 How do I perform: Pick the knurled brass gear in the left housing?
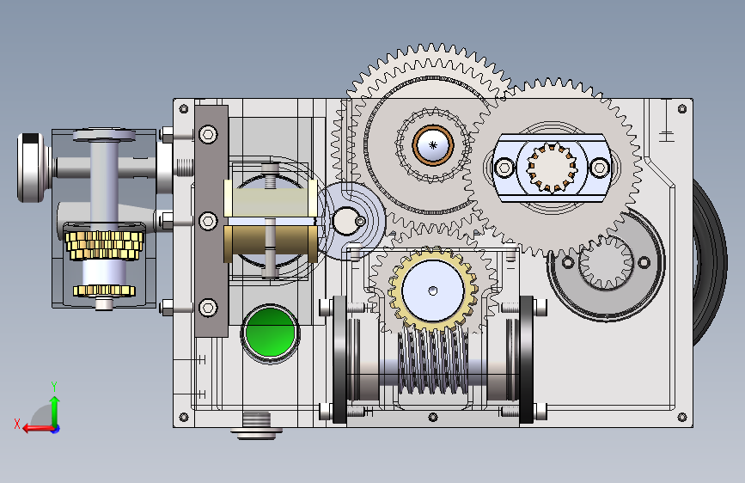coord(105,245)
